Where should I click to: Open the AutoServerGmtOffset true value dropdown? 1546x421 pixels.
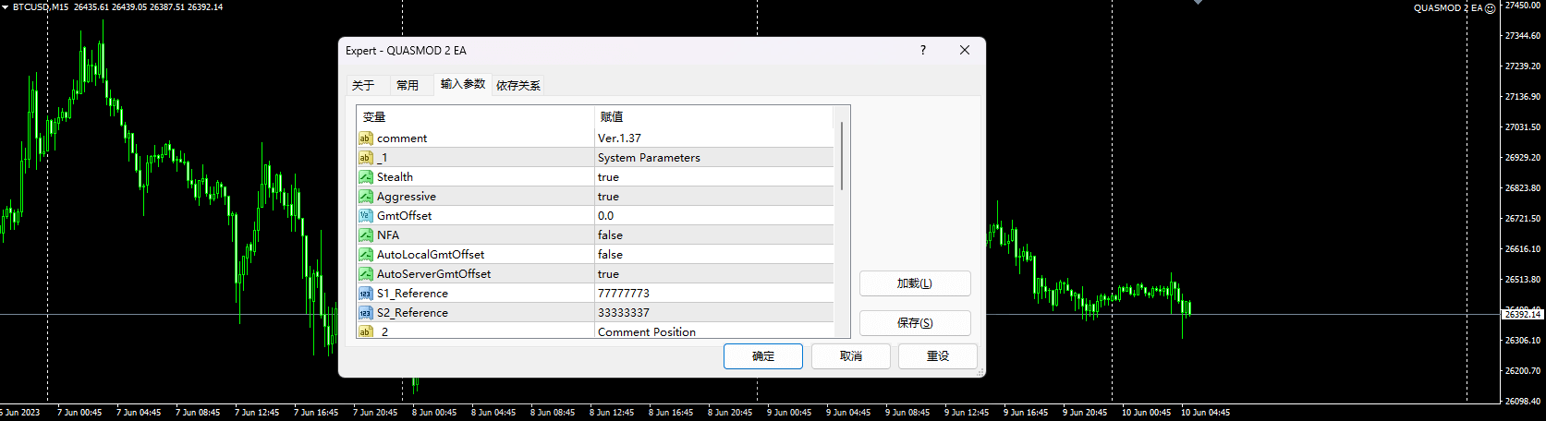[x=608, y=274]
